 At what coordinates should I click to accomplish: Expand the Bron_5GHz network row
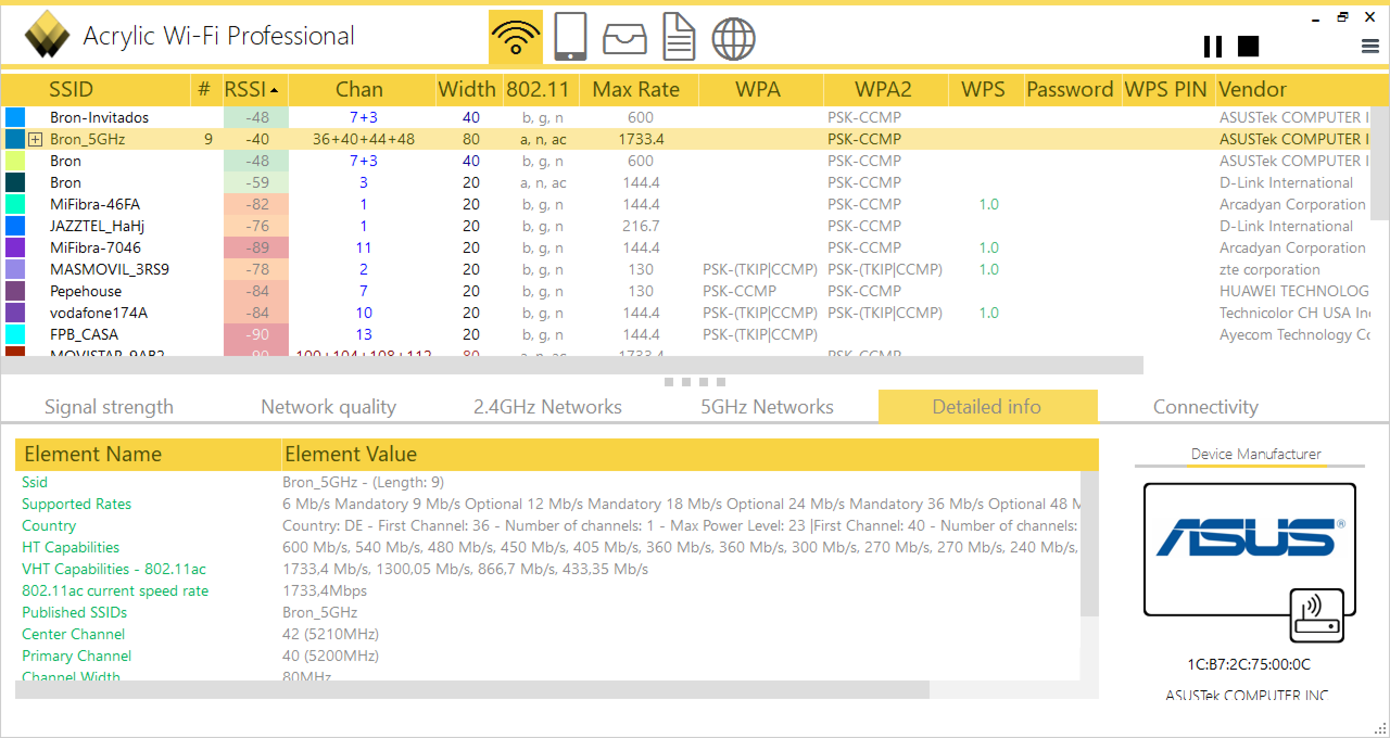pyautogui.click(x=35, y=139)
